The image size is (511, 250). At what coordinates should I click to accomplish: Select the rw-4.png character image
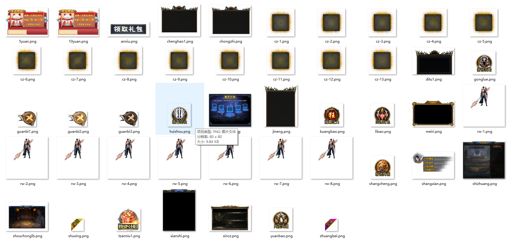(x=129, y=158)
